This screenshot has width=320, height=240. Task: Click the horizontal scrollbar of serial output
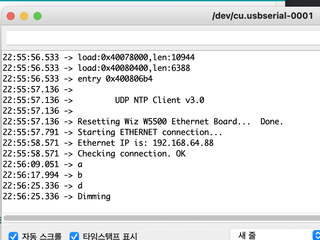[162, 218]
